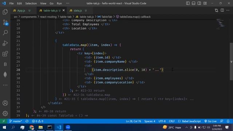233x131 pixels.
Task: Click the code minimap preview
Action: 221,24
